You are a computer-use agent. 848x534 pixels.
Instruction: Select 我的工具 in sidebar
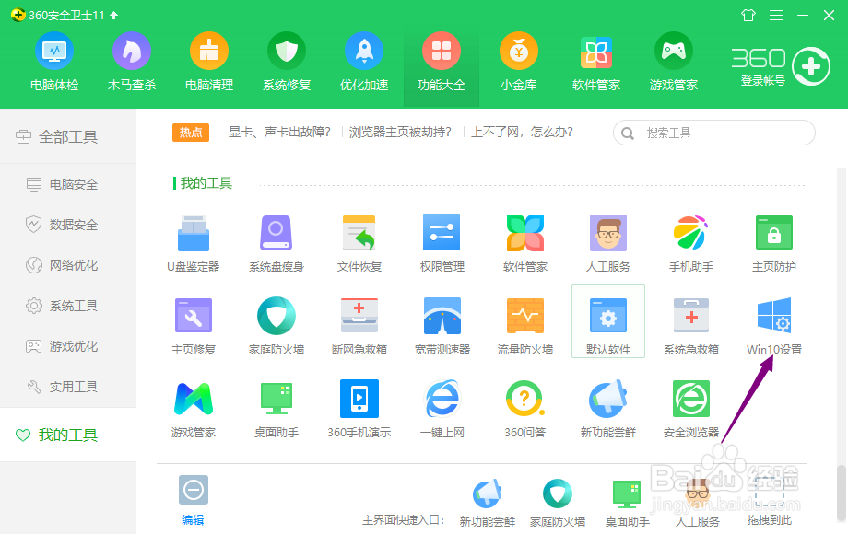coord(68,435)
